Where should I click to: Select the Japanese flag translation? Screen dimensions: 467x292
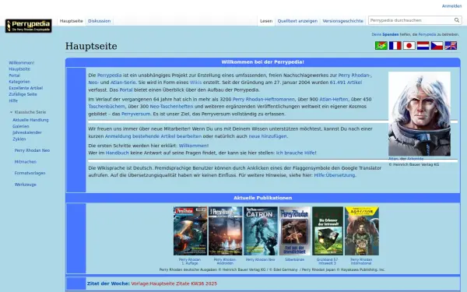409,46
